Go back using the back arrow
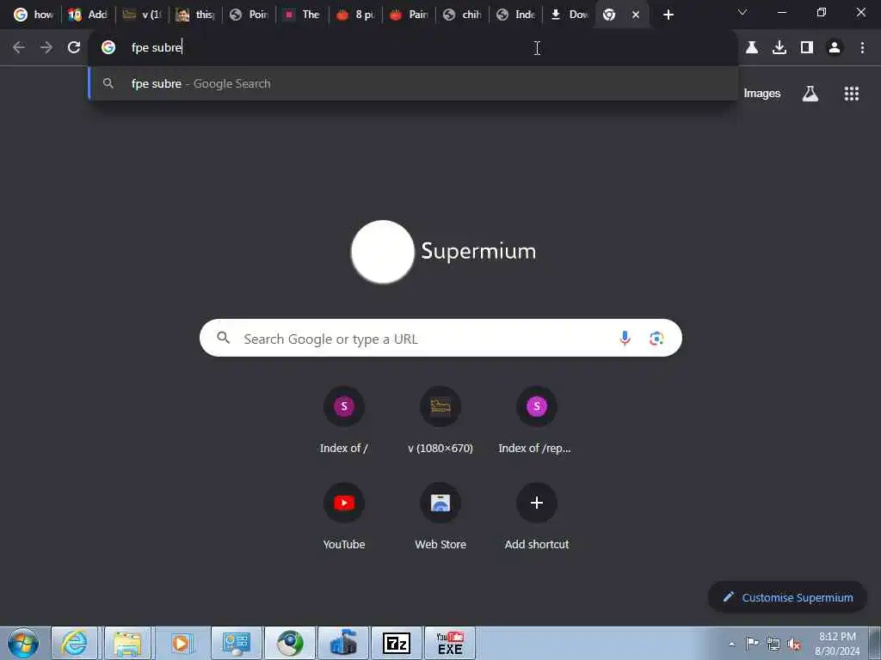Image resolution: width=881 pixels, height=660 pixels. point(19,48)
